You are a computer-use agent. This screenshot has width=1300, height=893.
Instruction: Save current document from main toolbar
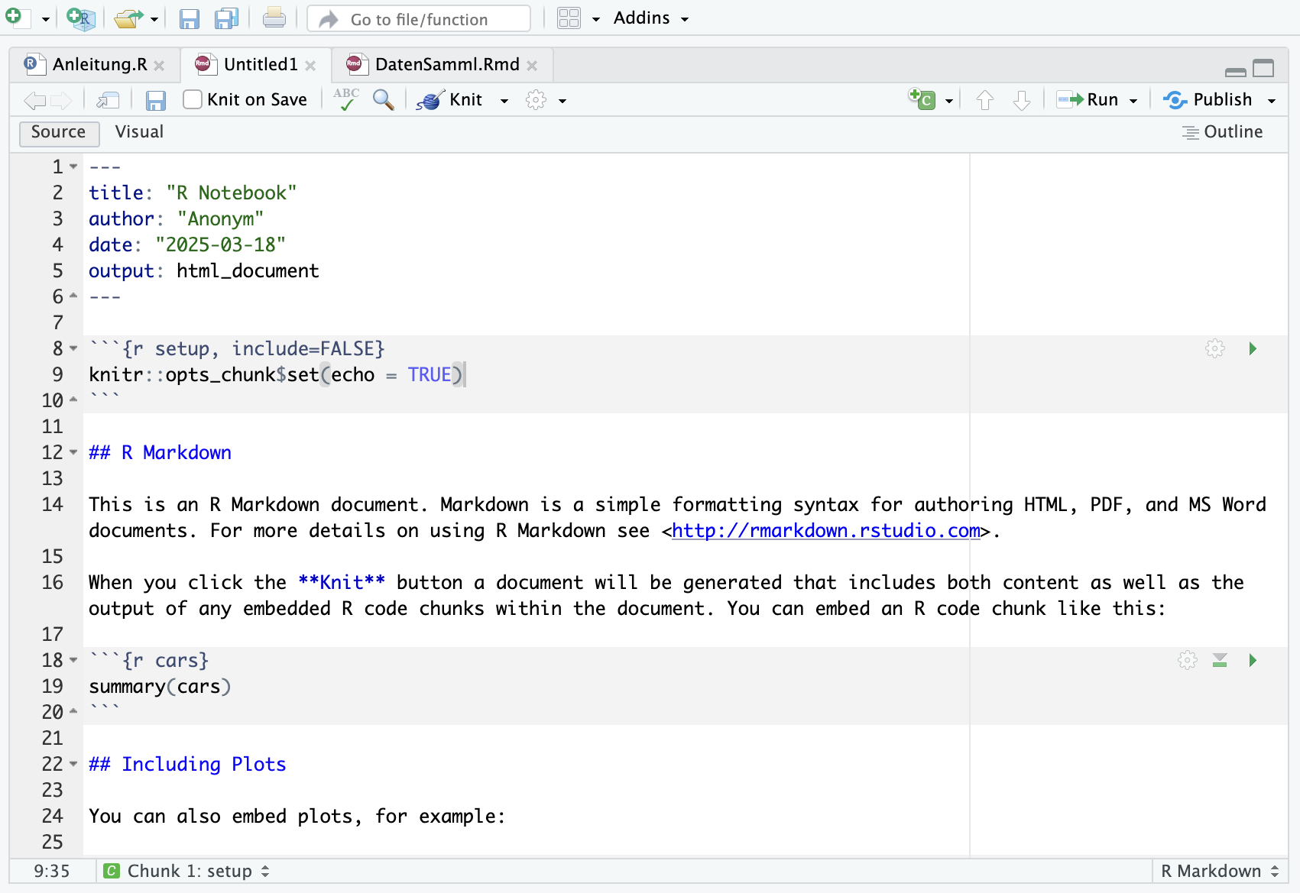[189, 18]
